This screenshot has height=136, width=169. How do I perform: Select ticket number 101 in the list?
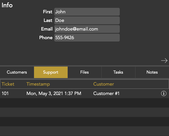pyautogui.click(x=5, y=93)
